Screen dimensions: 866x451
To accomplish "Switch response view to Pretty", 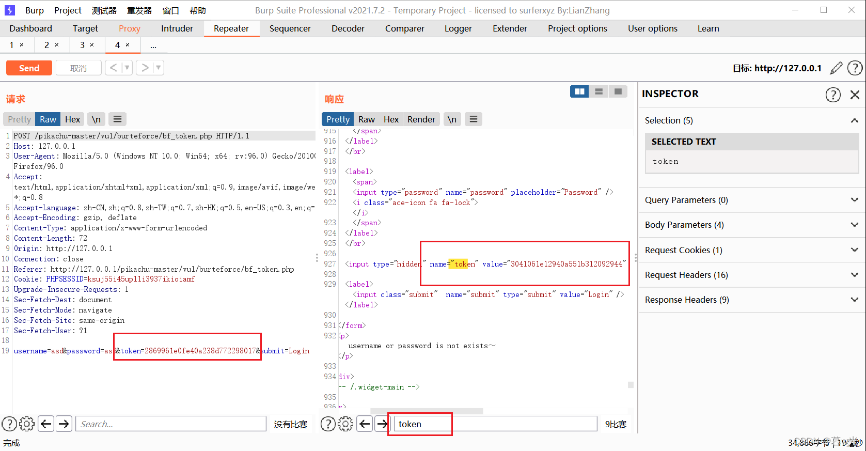I will tap(338, 119).
